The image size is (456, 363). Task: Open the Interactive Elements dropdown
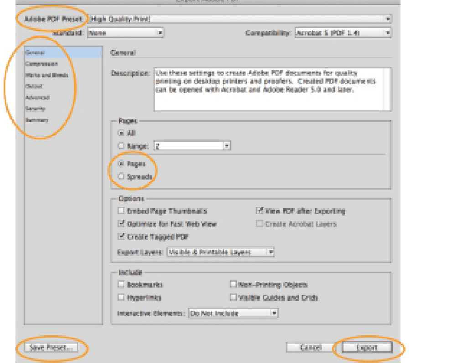coord(233,313)
